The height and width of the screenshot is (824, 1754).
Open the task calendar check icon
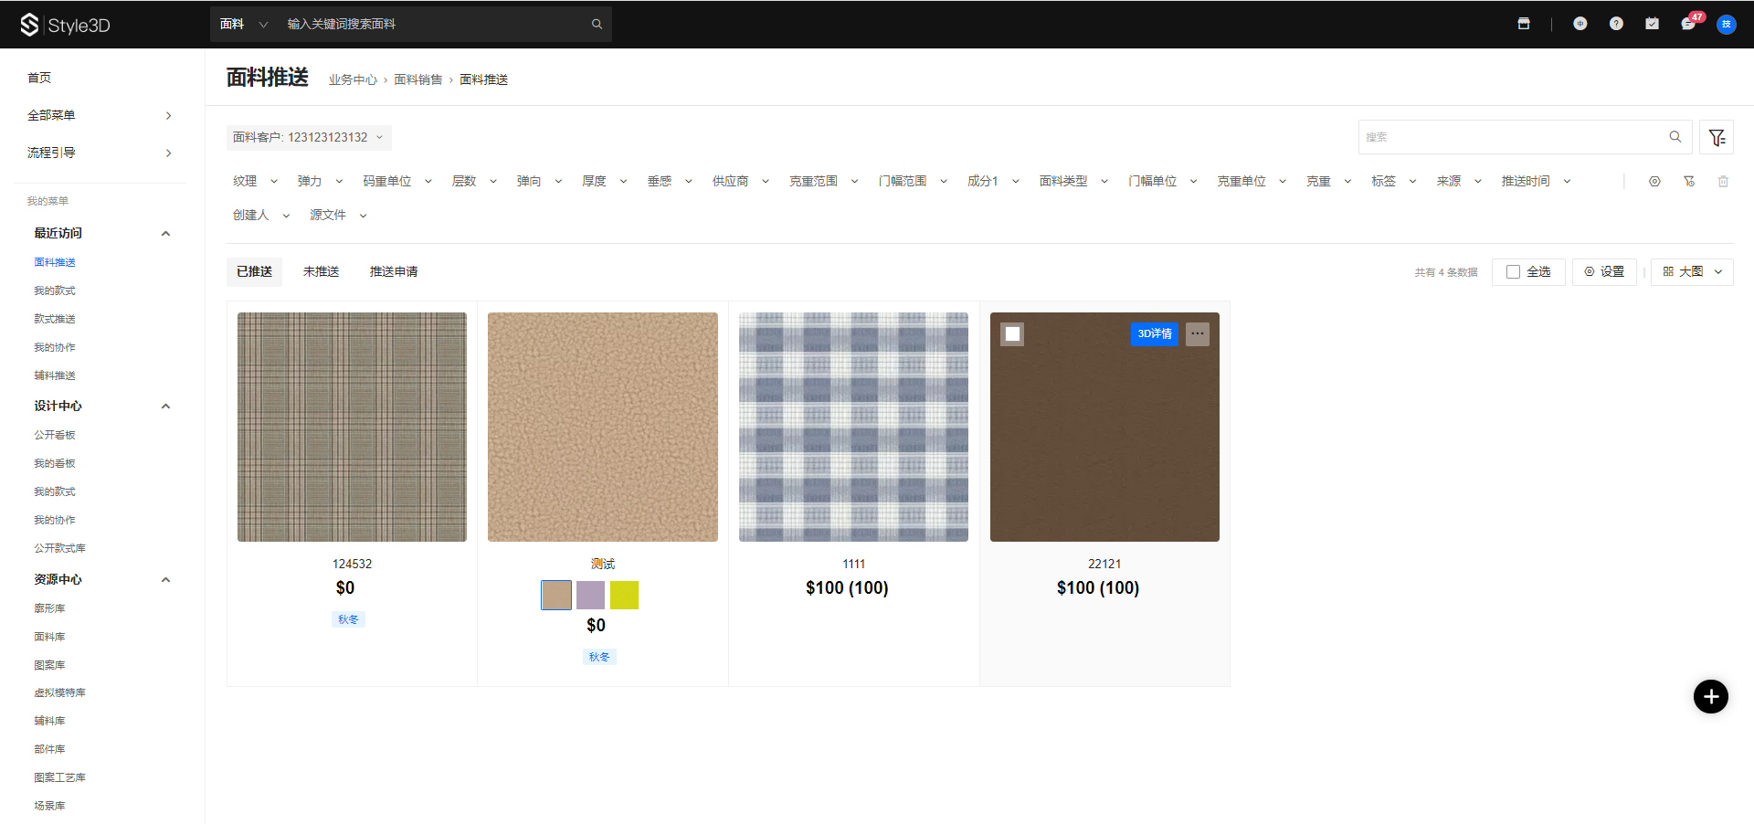1652,24
